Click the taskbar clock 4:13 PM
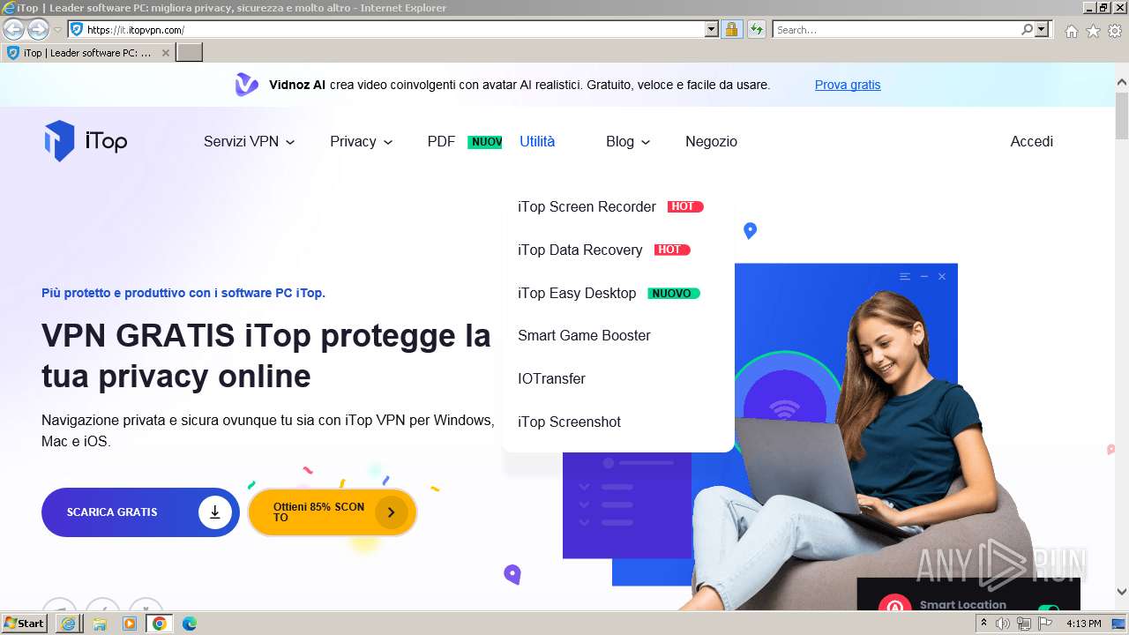 pos(1083,624)
